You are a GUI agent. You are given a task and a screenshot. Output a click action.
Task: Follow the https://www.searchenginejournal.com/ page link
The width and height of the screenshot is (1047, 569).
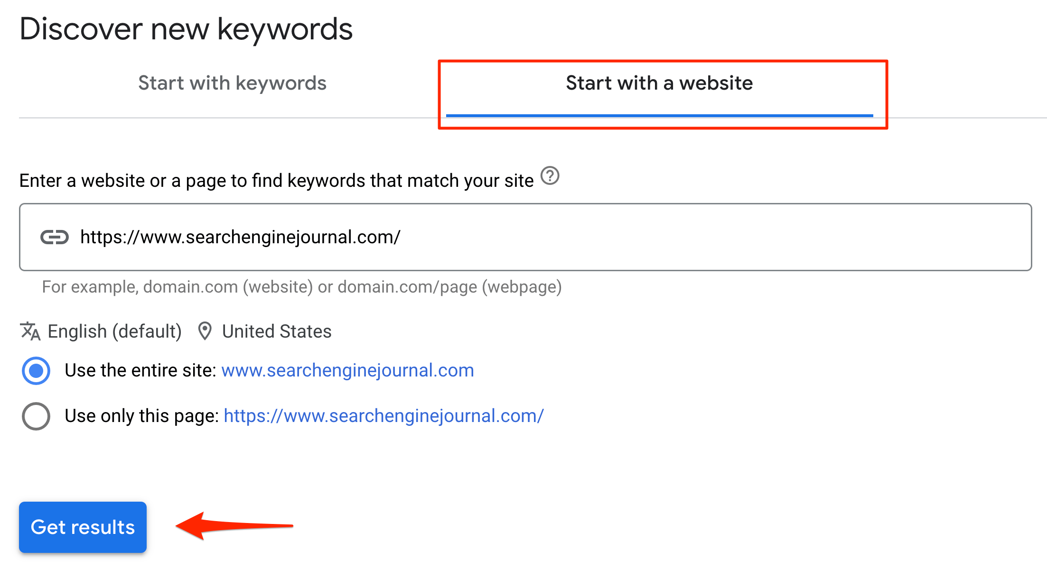click(383, 416)
